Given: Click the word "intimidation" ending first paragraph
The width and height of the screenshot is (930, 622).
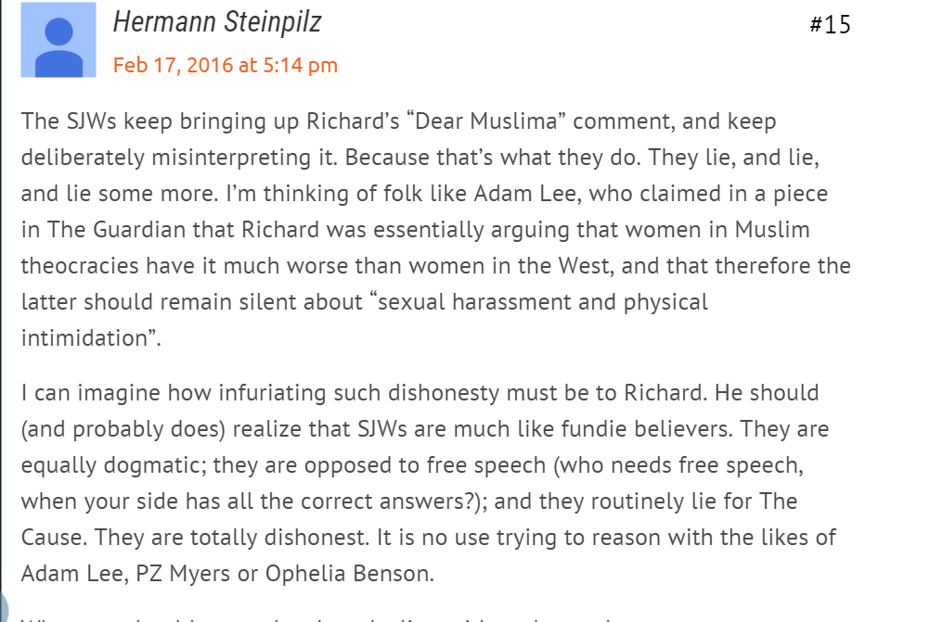Looking at the screenshot, I should tap(85, 337).
